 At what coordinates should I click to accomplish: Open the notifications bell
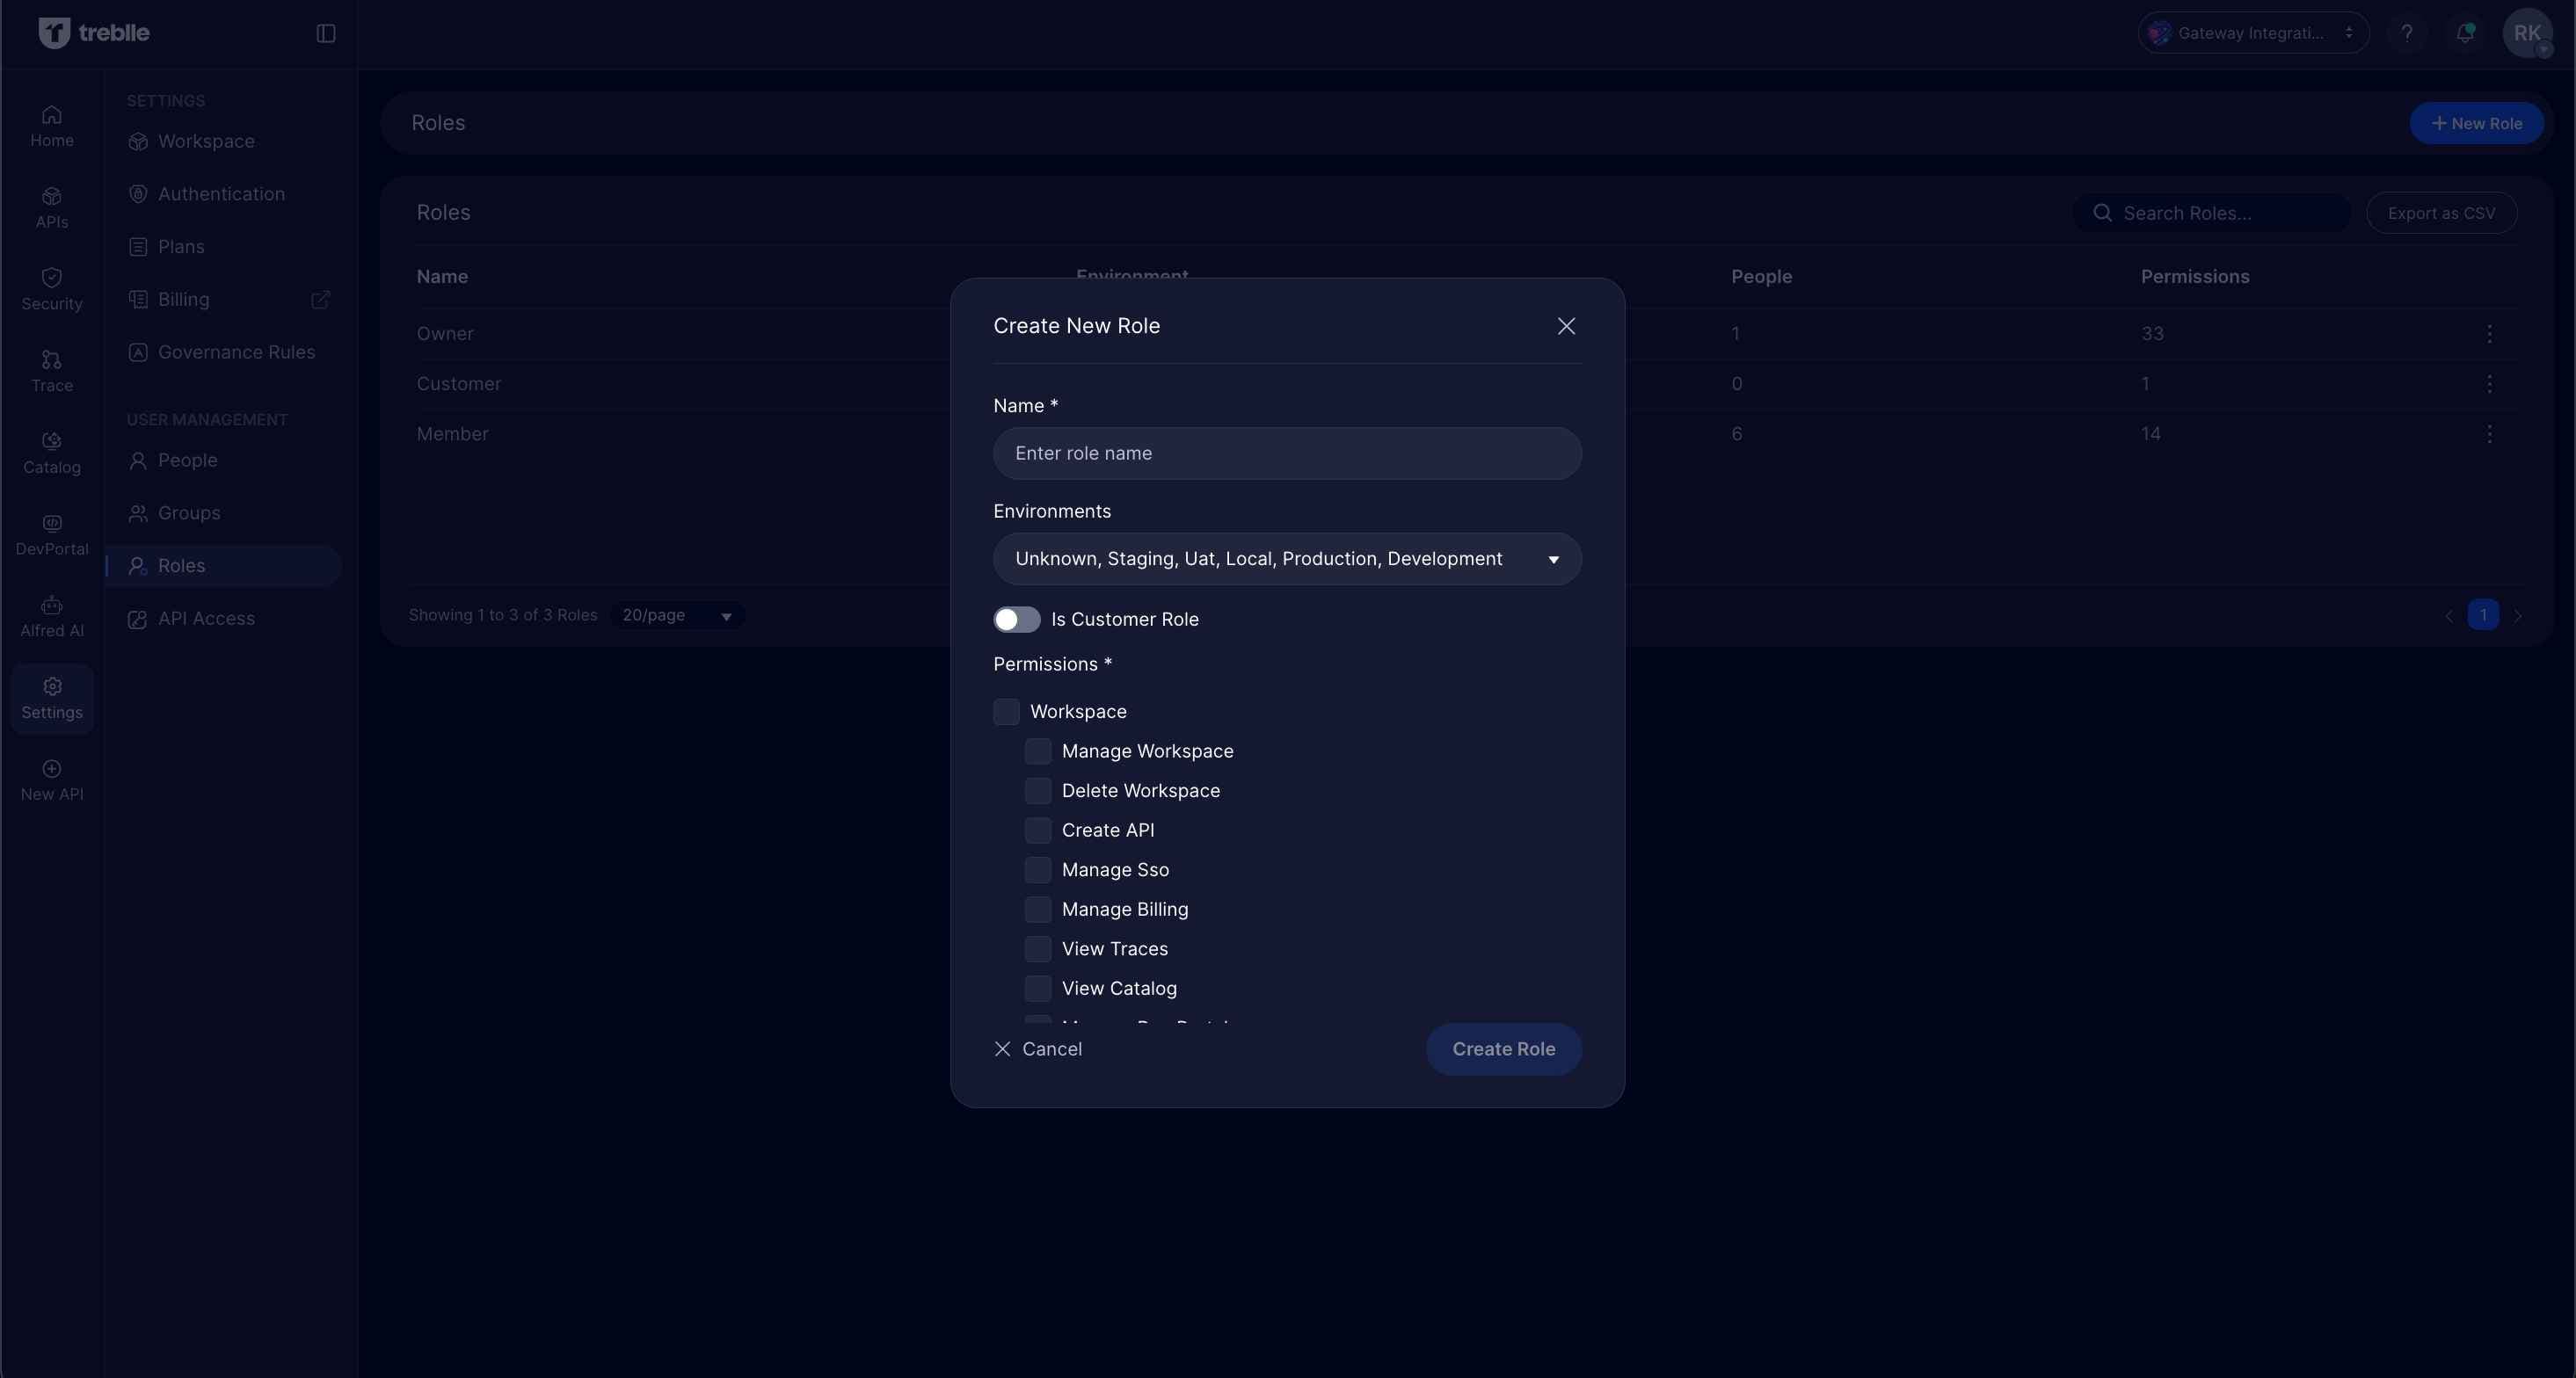pyautogui.click(x=2465, y=33)
